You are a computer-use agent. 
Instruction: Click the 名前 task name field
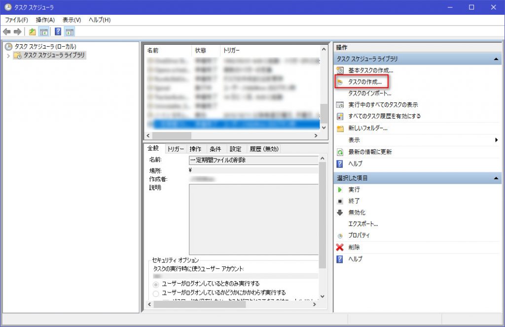coord(253,160)
